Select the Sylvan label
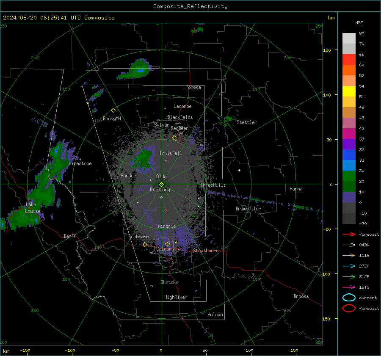This screenshot has width=381, height=356. click(x=162, y=125)
